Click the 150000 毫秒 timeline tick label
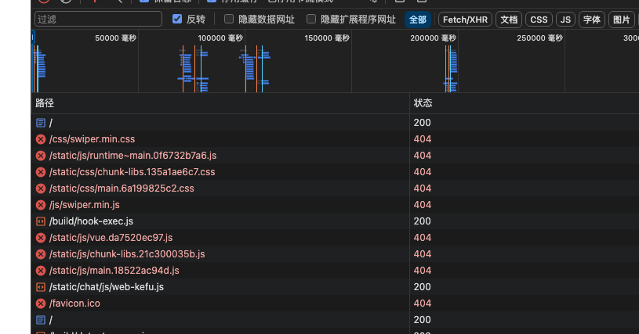This screenshot has width=639, height=334. click(327, 38)
